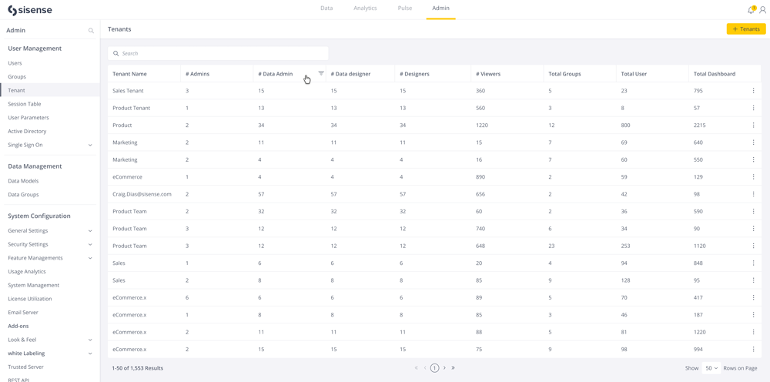Sort by Total Dashboard column header
770x382 pixels.
[x=715, y=74]
